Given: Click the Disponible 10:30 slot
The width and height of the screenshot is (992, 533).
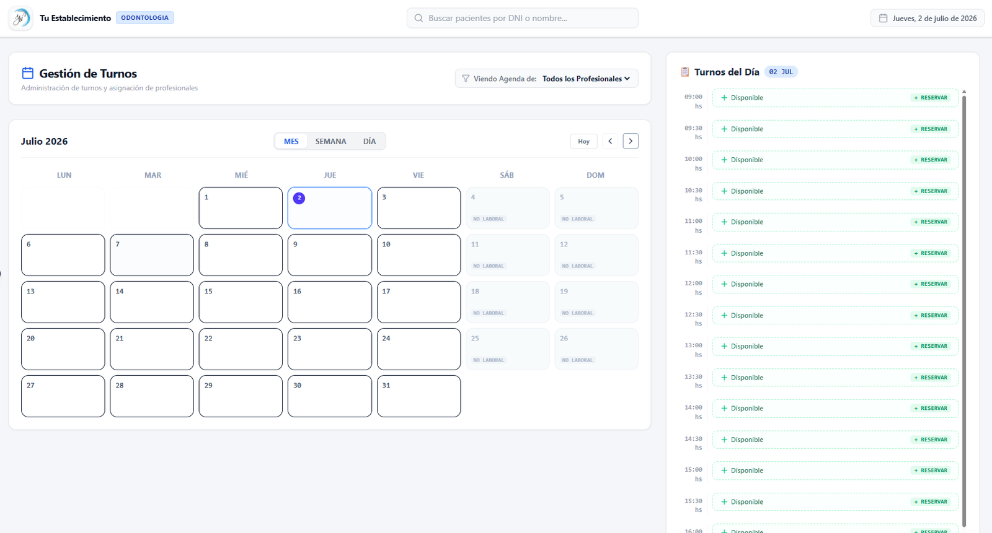Looking at the screenshot, I should [x=835, y=191].
